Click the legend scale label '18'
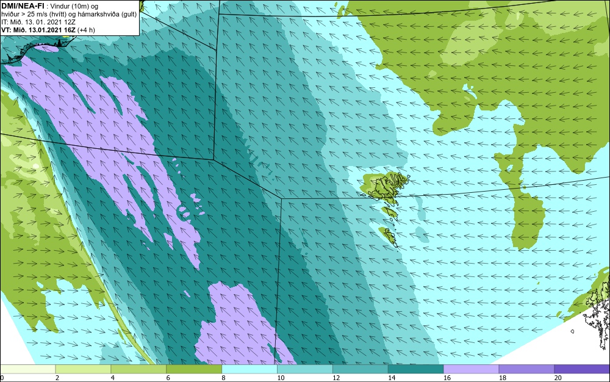This screenshot has width=610, height=382. click(503, 378)
